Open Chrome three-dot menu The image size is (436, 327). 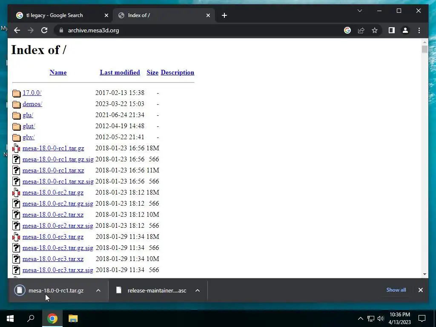[419, 30]
